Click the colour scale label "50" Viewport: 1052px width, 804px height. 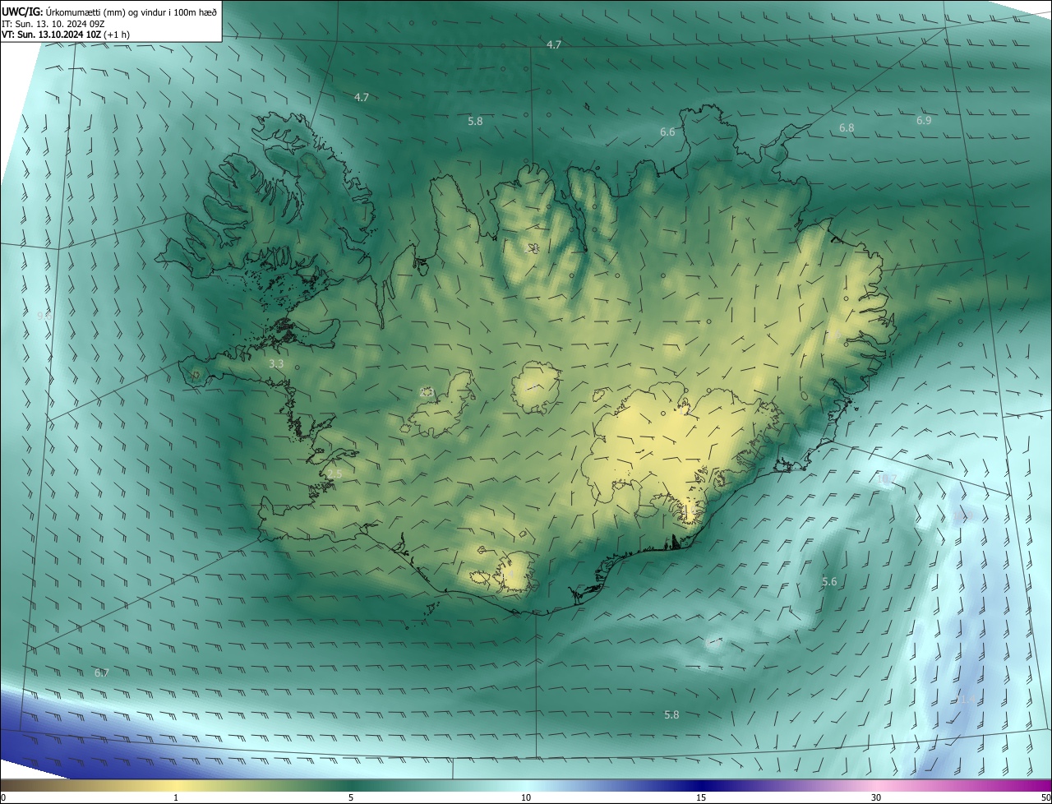tap(1045, 797)
